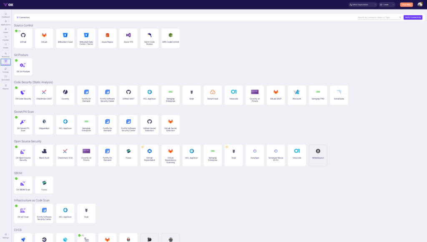This screenshot has height=242, width=427.
Task: Select the GitHub Secret Detection connector
Action: click(150, 125)
